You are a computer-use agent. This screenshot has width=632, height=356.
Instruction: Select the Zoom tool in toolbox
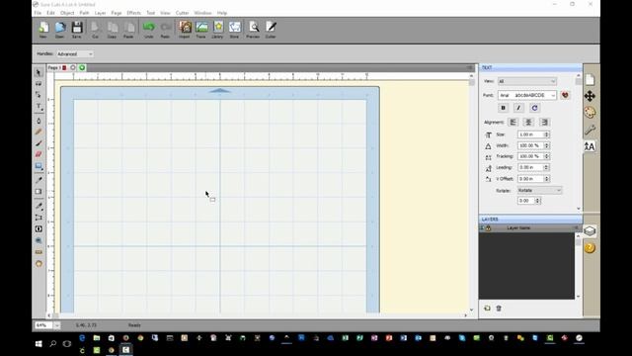point(39,240)
